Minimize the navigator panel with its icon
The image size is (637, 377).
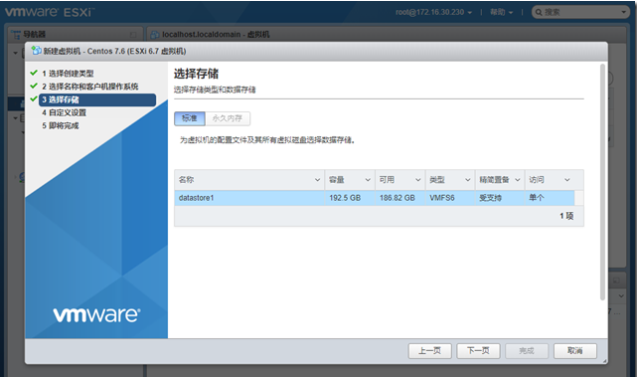(133, 35)
